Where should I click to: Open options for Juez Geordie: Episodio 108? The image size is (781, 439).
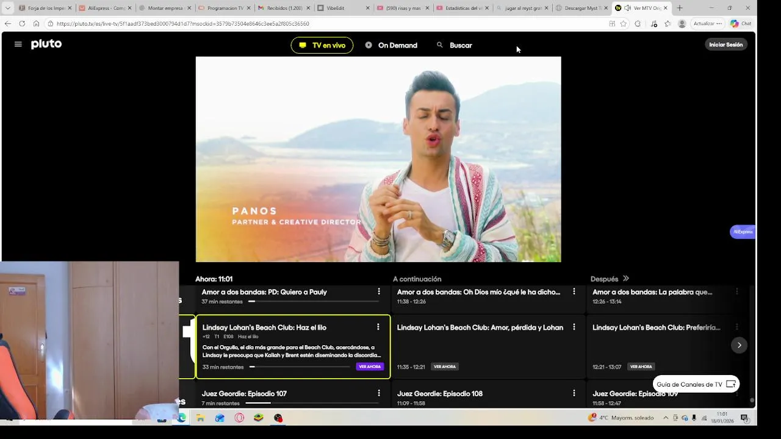574,393
